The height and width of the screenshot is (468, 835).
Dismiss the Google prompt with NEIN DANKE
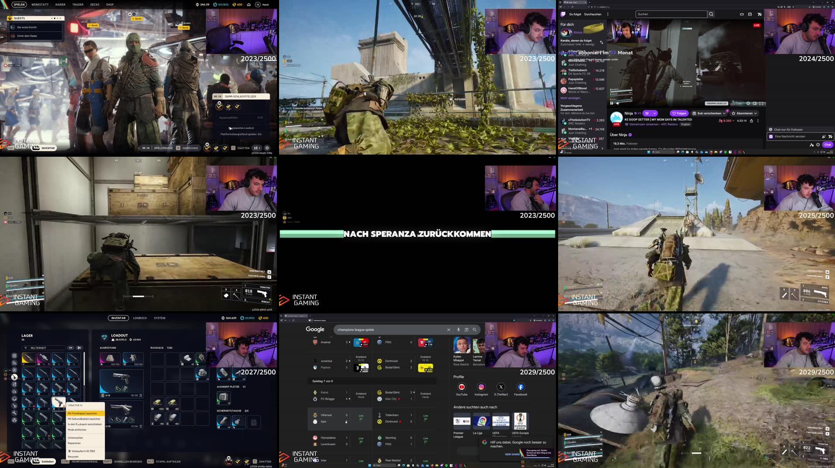coord(511,454)
